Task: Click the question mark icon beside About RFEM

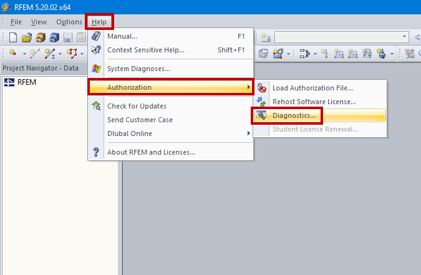Action: tap(96, 152)
